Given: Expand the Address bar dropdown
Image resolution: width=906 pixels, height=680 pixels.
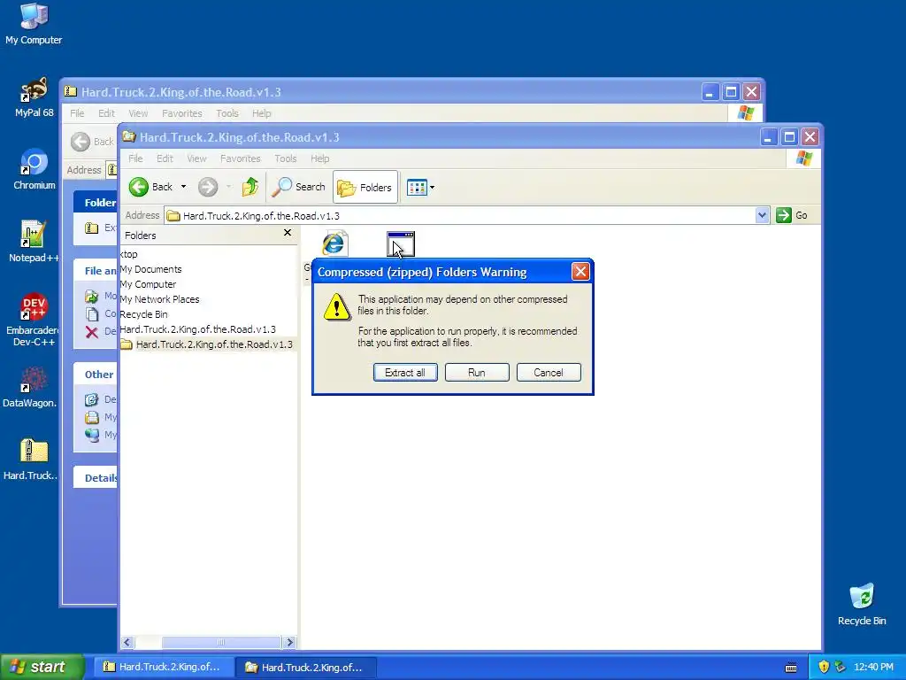Looking at the screenshot, I should 762,215.
